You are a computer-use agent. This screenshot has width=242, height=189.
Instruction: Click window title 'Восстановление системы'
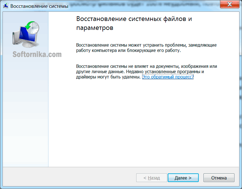[39, 6]
